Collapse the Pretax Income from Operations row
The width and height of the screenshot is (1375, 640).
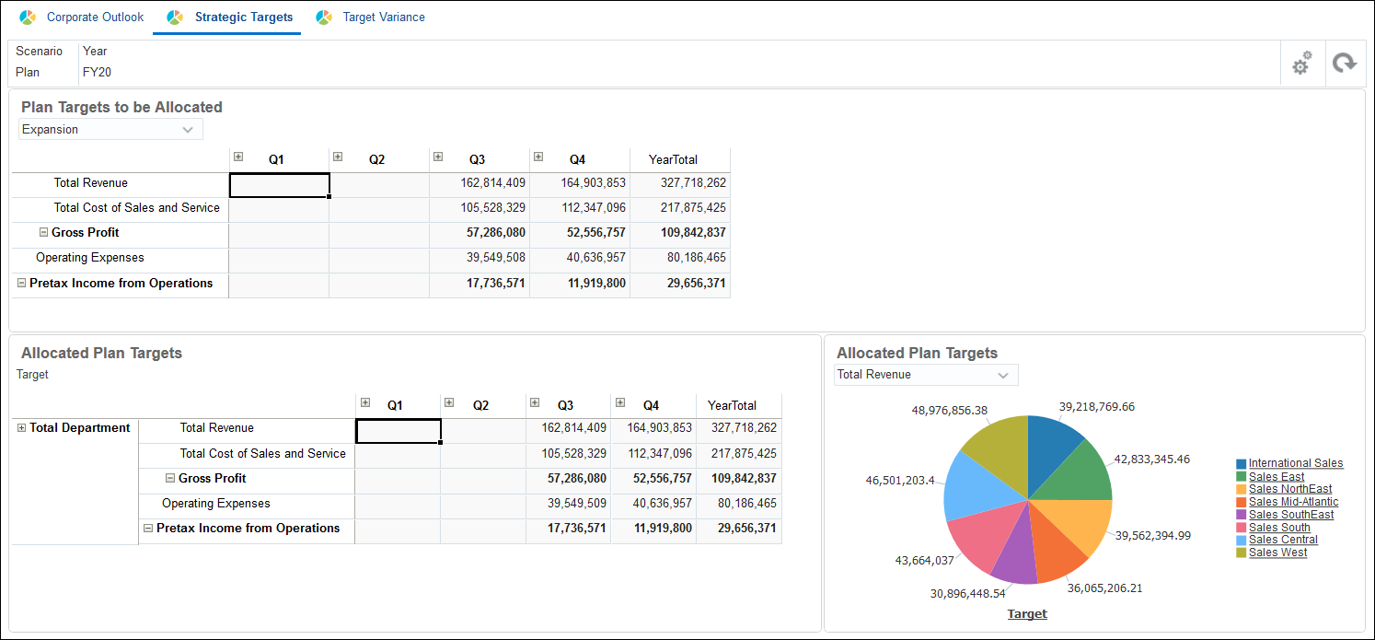21,282
